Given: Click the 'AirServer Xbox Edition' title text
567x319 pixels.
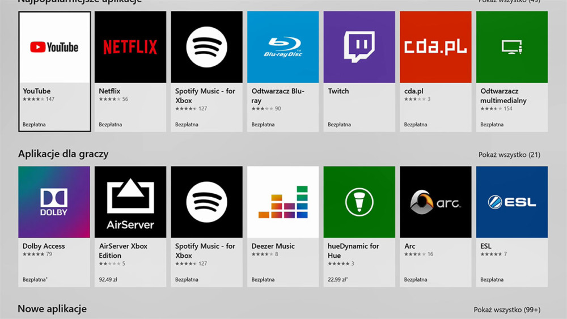Looking at the screenshot, I should coord(123,250).
